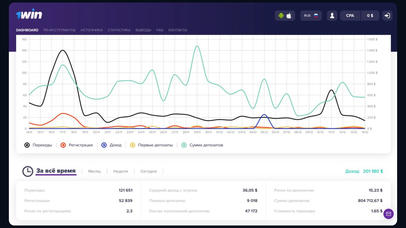Image resolution: width=406 pixels, height=228 pixels.
Task: Open the purple mail chat icon
Action: click(x=389, y=214)
